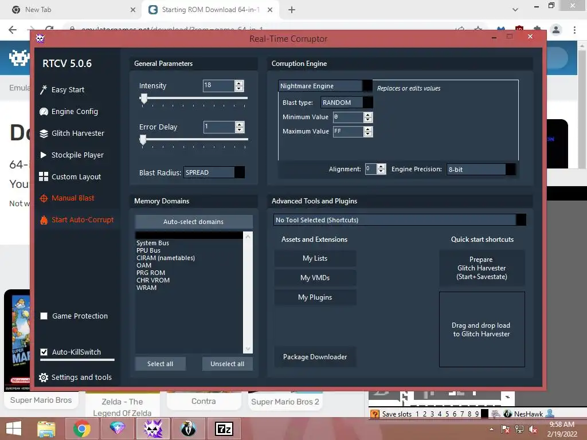
Task: Select PRG ROM memory domain
Action: tap(151, 273)
